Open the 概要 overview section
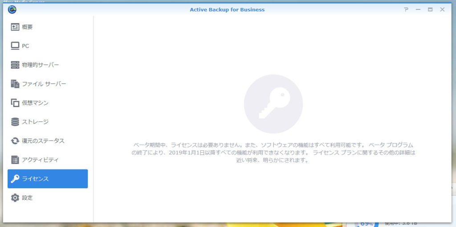456x227 pixels. 48,27
